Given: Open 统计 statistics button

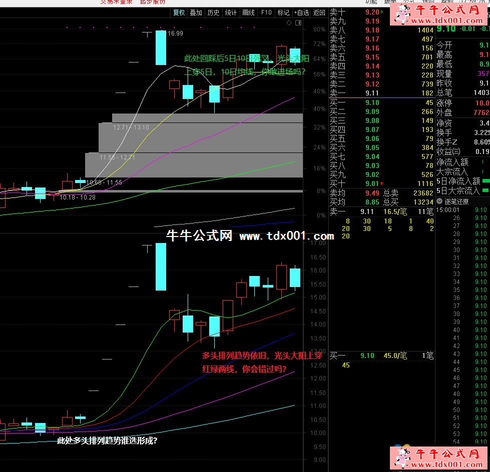Looking at the screenshot, I should 231,12.
